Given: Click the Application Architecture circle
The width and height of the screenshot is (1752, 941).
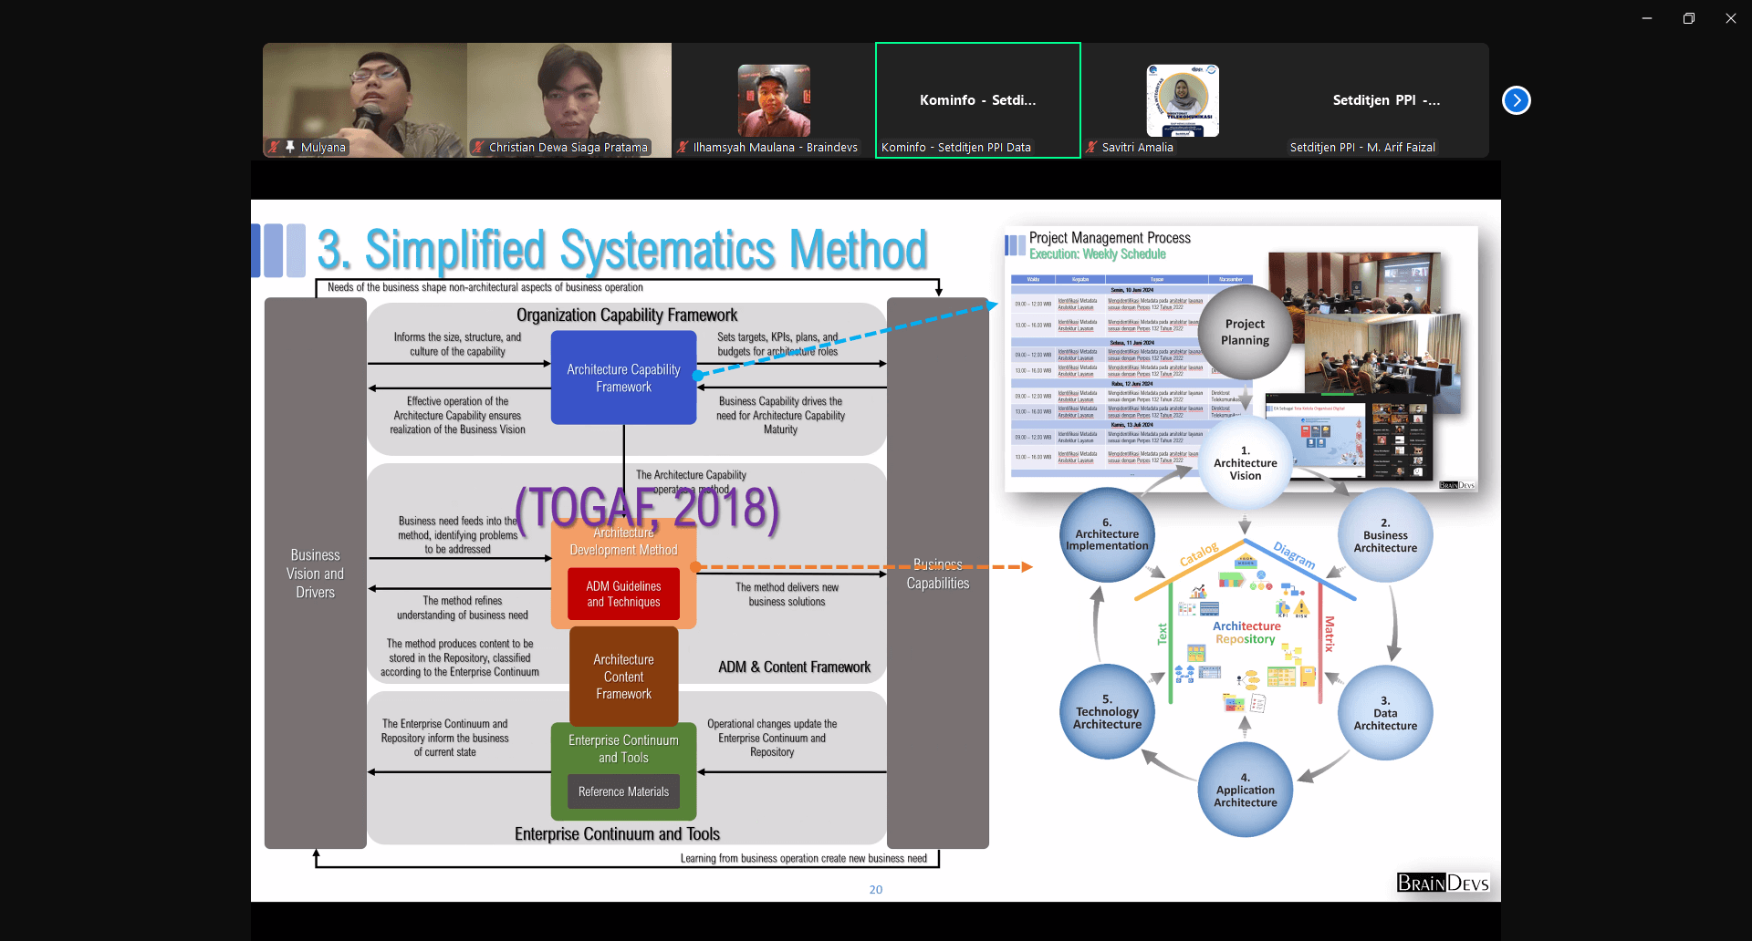Looking at the screenshot, I should [x=1245, y=791].
